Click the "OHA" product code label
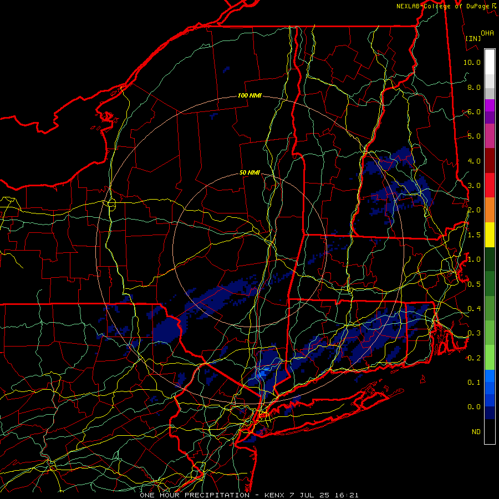This screenshot has height=499, width=499. (487, 33)
